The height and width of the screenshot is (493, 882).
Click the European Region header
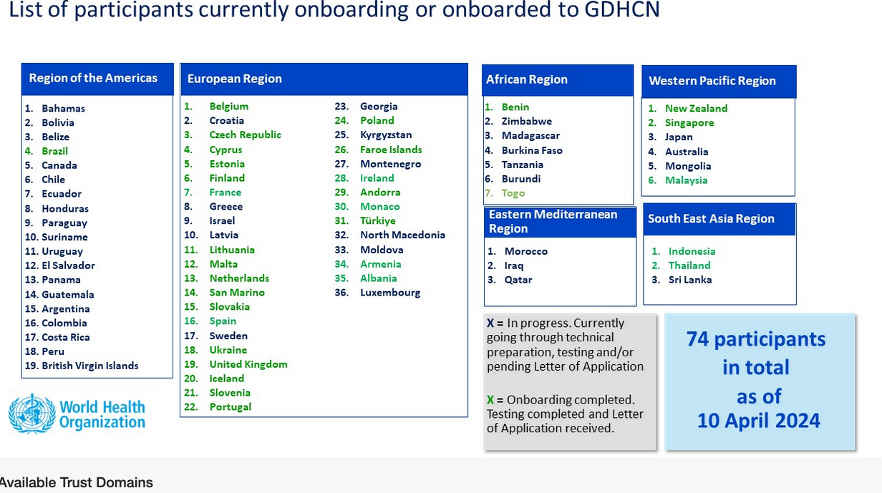[x=235, y=79]
